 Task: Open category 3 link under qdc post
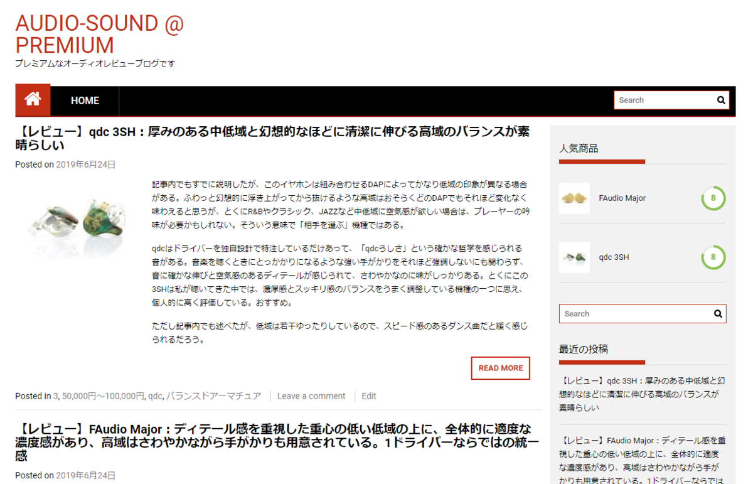click(55, 396)
